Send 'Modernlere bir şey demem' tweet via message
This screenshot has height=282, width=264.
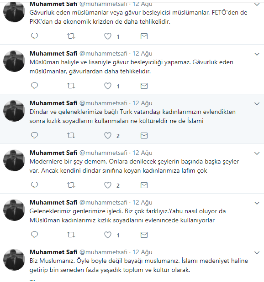coord(144,185)
